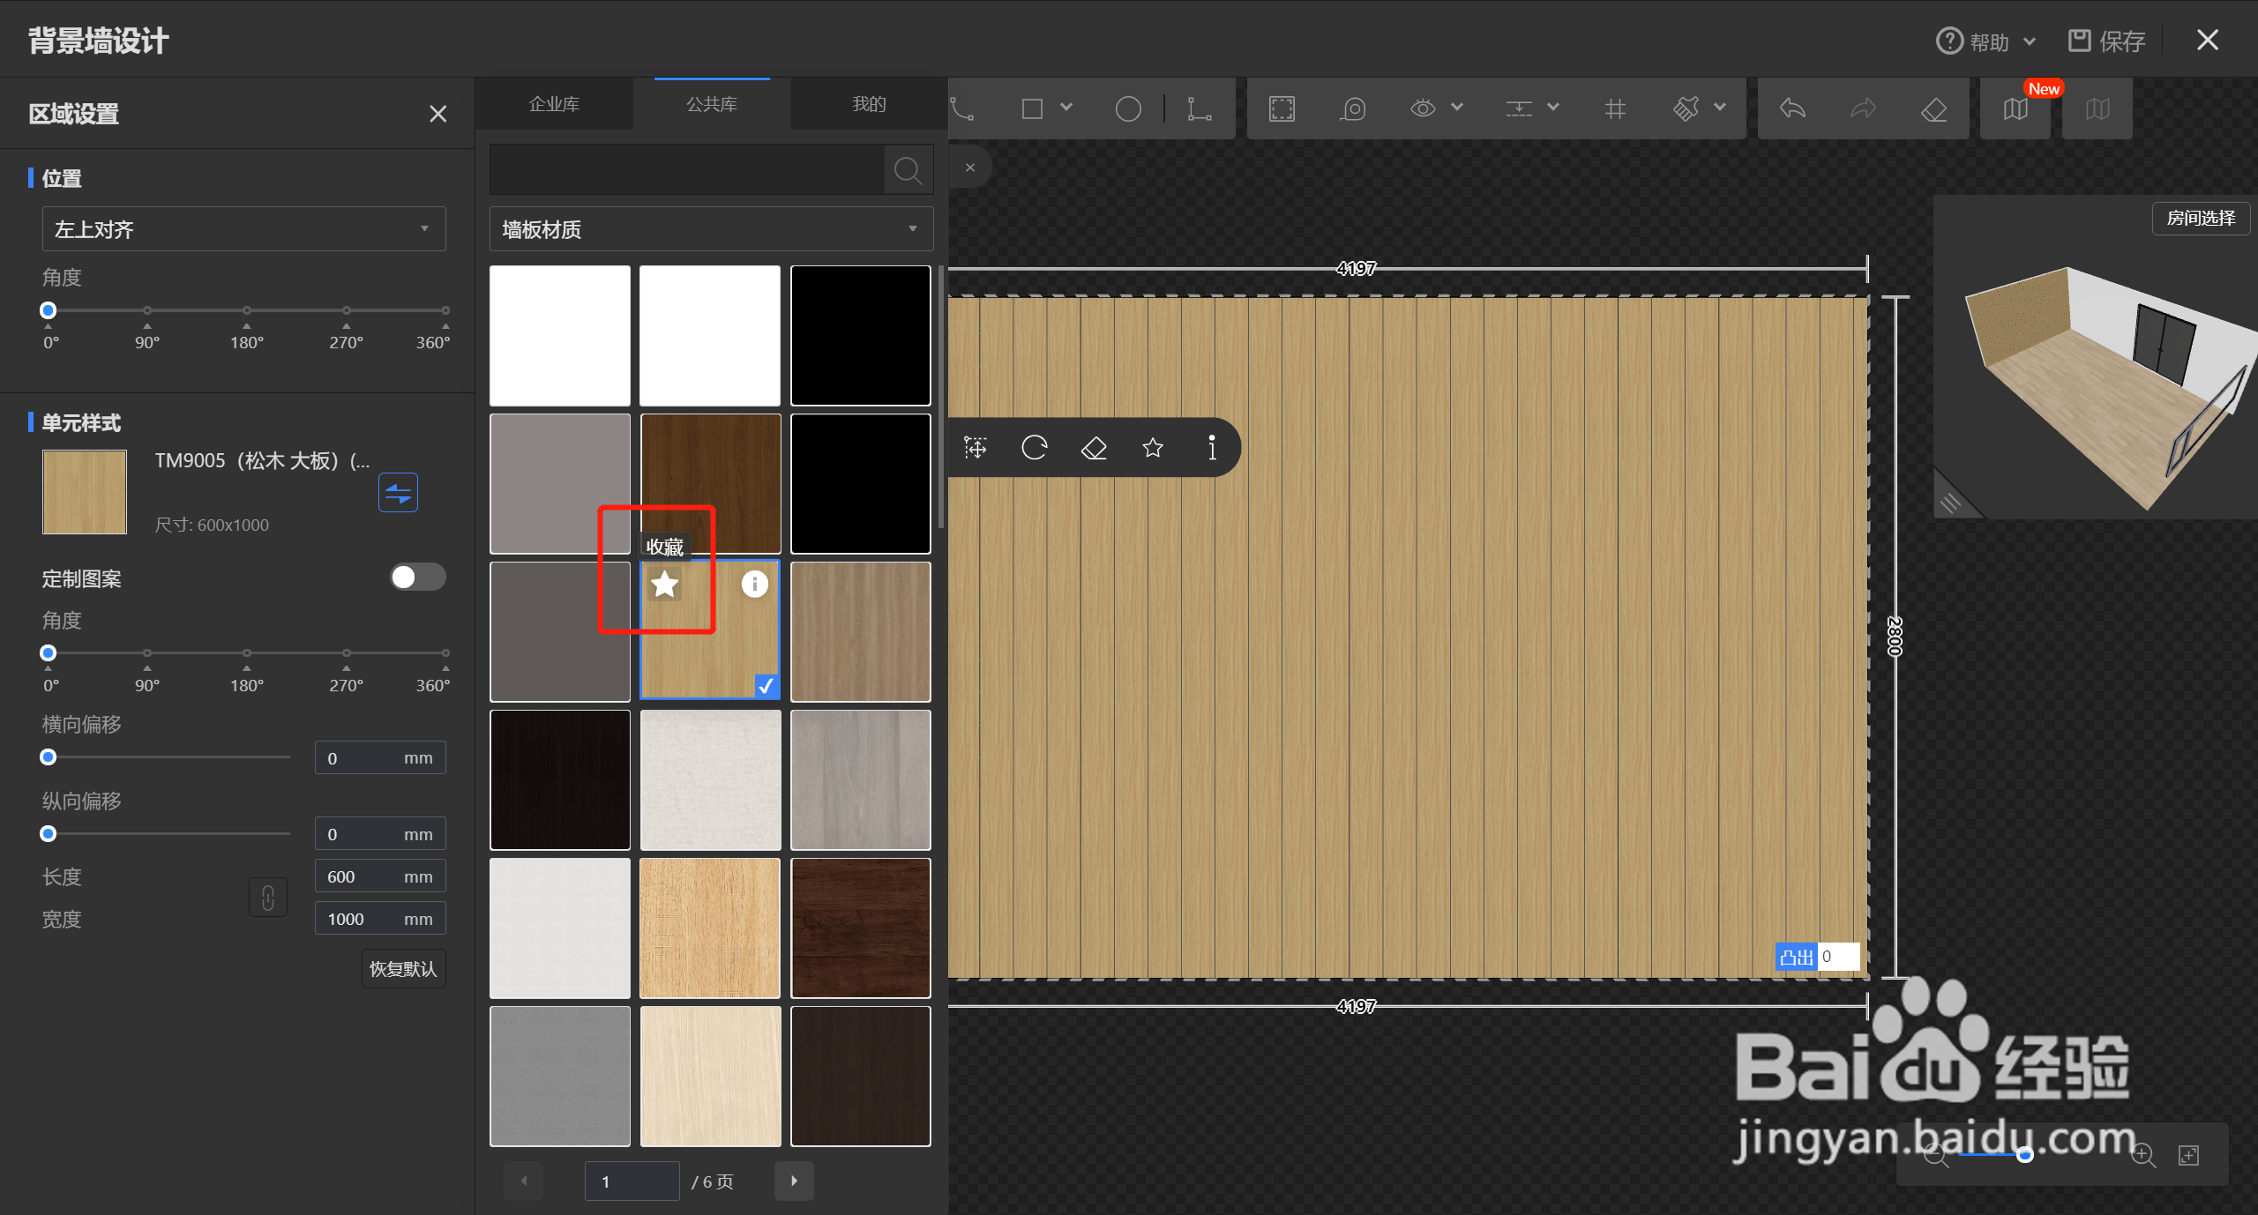Toggle the length-width lock icon

268,898
